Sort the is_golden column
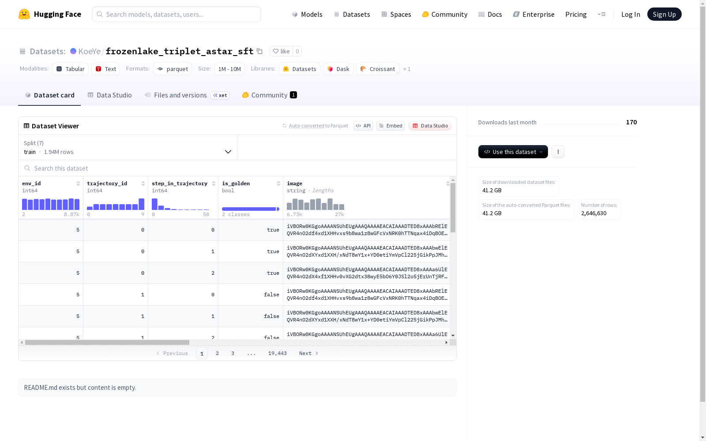This screenshot has height=441, width=706. [x=278, y=183]
